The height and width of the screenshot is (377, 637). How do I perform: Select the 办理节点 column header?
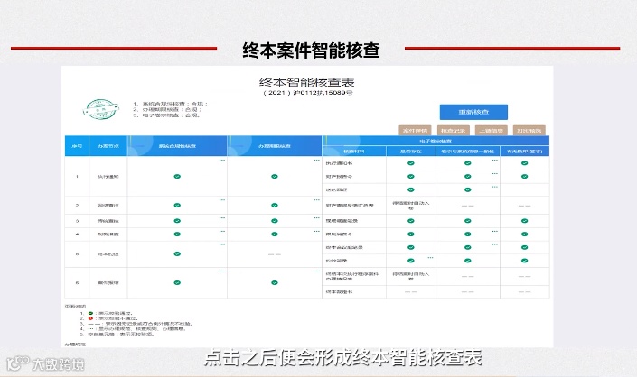click(x=108, y=146)
